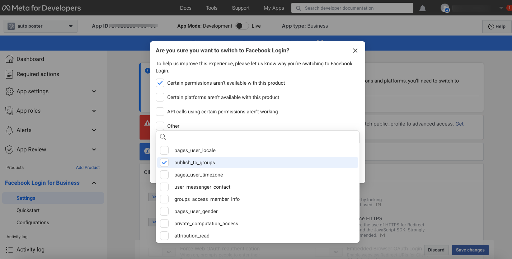Open the Tools menu
Viewport: 512px width, 259px height.
point(212,8)
